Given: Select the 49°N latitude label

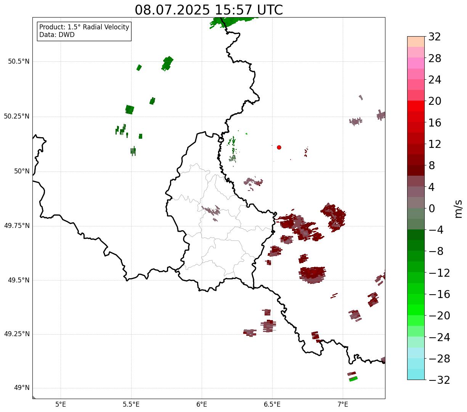Looking at the screenshot, I should 22,388.
